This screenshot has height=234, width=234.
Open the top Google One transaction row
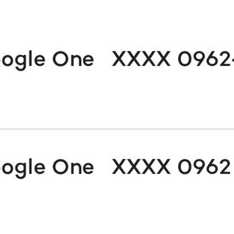pos(117,64)
